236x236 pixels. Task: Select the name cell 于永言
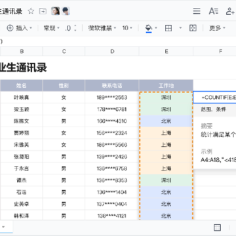click(x=22, y=168)
